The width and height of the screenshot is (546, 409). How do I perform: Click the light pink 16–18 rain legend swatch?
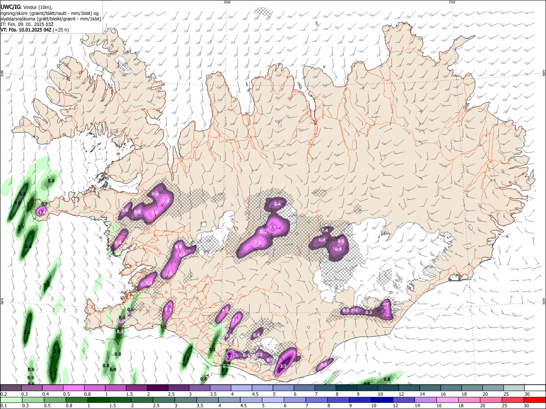(x=447, y=400)
